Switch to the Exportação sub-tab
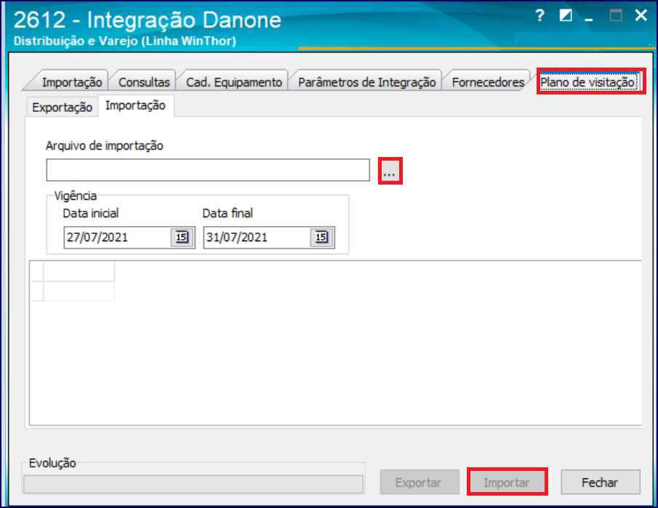 pyautogui.click(x=62, y=108)
